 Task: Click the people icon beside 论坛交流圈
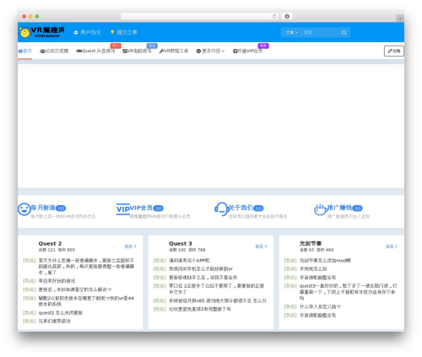pos(42,51)
